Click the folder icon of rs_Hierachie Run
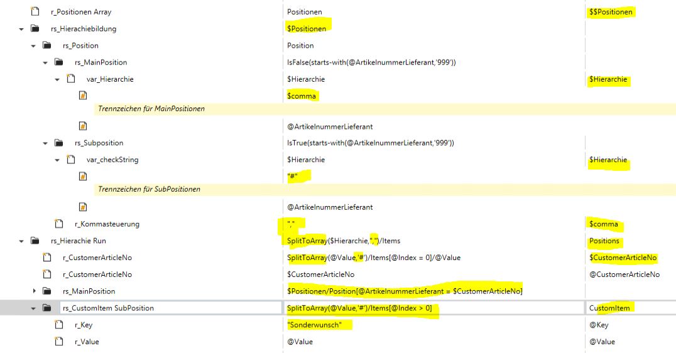The height and width of the screenshot is (353, 676). tap(35, 241)
